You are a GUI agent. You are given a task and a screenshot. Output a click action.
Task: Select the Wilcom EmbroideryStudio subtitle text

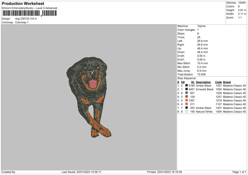click(29, 8)
